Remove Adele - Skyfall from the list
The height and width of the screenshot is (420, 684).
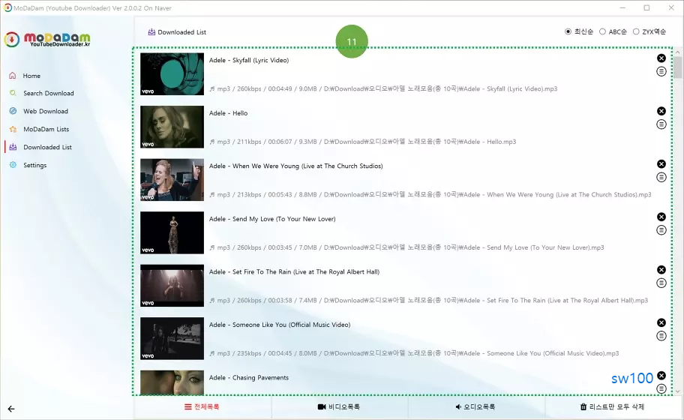coord(661,58)
